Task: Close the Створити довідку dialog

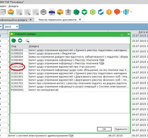Action: 128,34
